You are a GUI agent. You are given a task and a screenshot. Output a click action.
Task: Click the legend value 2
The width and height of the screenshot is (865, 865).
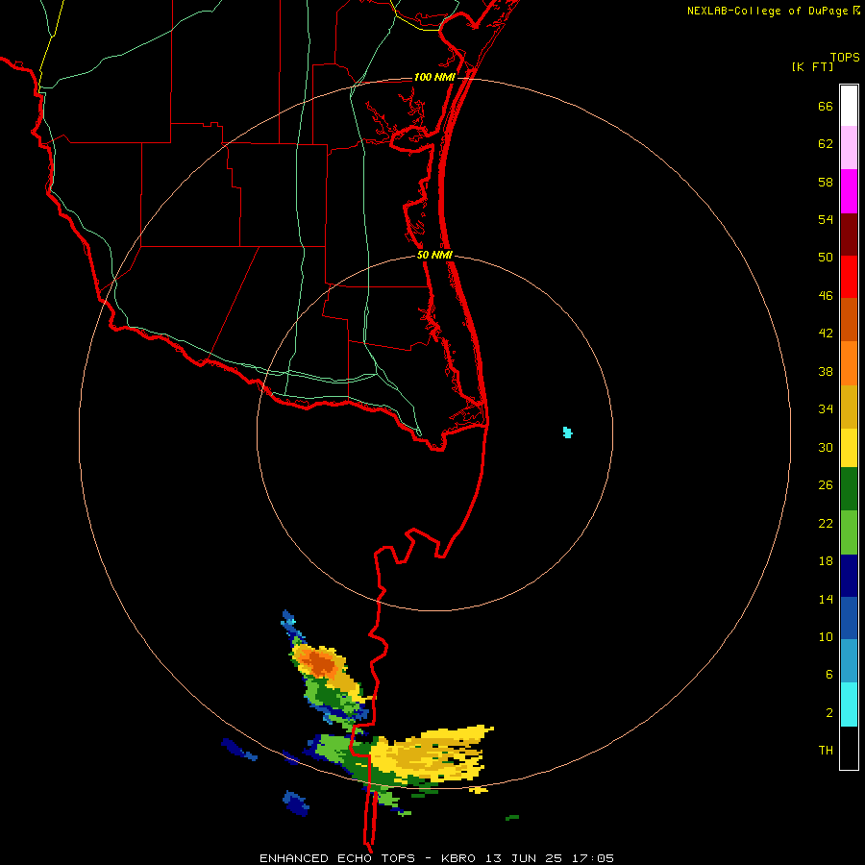(829, 713)
